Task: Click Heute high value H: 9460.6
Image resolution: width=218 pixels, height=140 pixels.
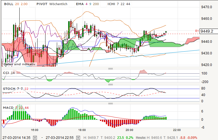Action: coord(154,138)
